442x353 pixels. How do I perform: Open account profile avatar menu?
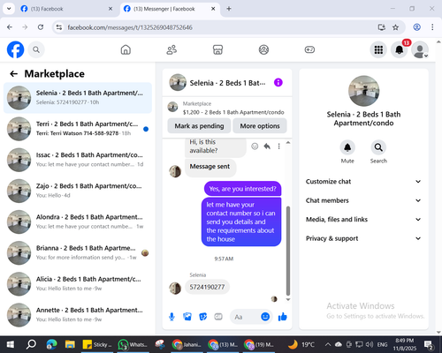420,49
